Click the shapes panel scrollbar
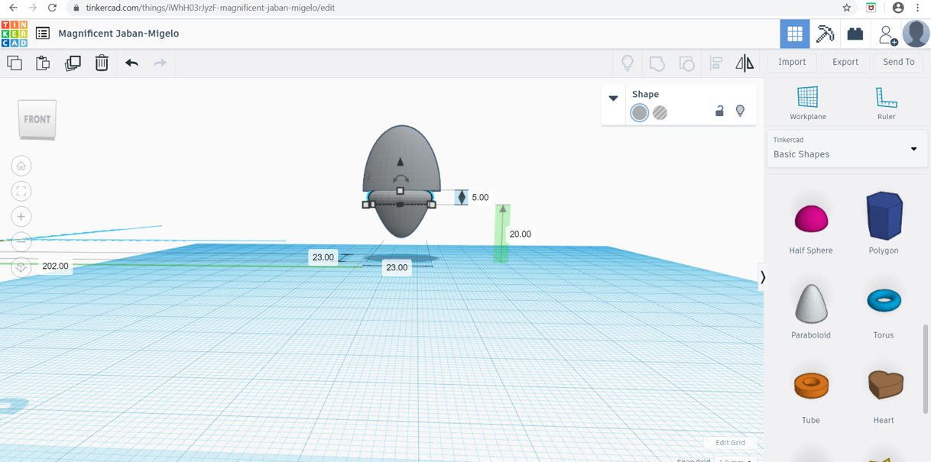Viewport: 931px width, 462px height. click(926, 369)
